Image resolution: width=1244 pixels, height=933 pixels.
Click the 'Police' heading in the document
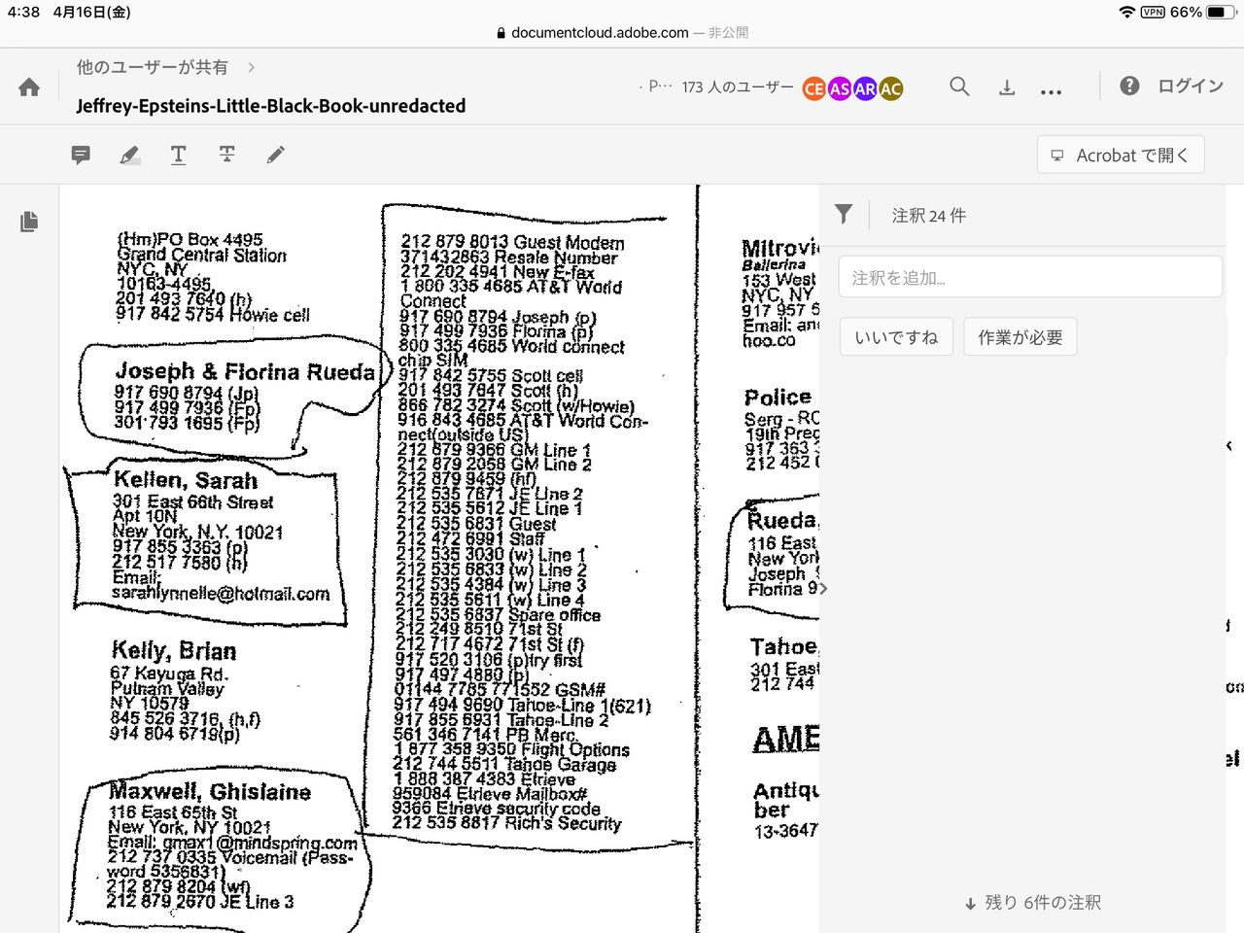coord(777,397)
